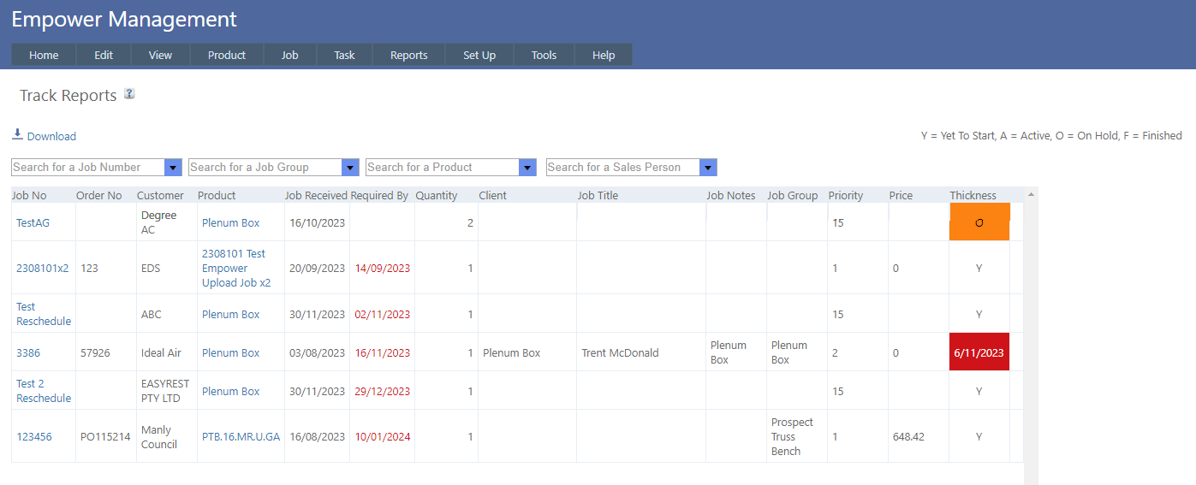Click the orange On Hold status cell
The width and height of the screenshot is (1196, 485).
tap(979, 222)
